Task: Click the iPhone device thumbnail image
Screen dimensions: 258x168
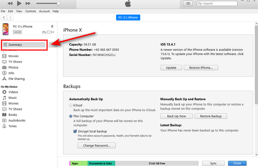Action: tap(6, 29)
